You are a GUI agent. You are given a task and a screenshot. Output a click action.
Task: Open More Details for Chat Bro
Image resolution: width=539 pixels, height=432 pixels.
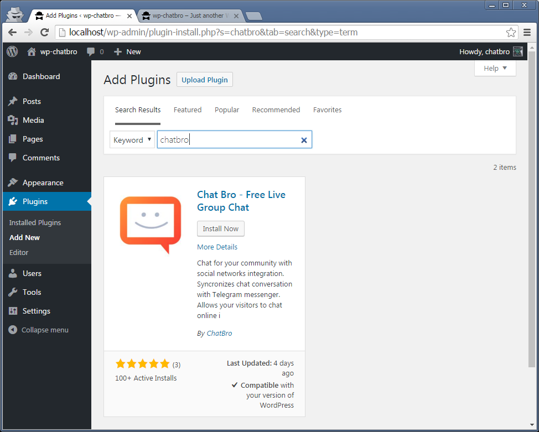click(217, 247)
